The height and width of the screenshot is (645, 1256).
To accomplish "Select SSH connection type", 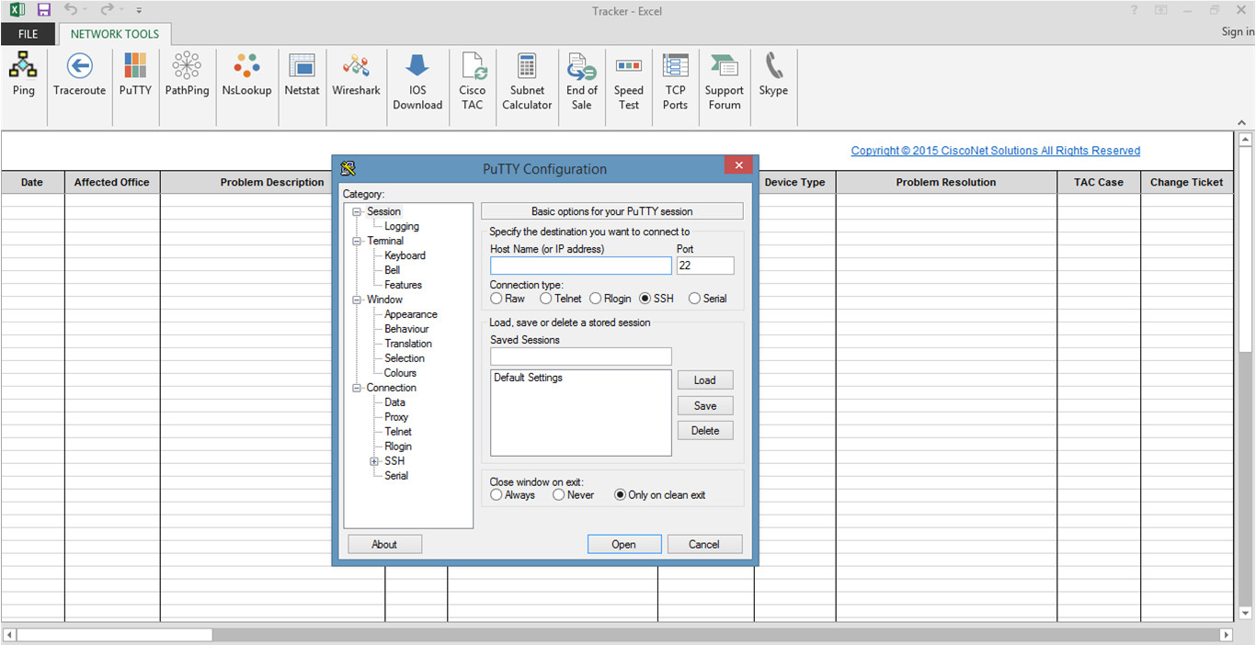I will pyautogui.click(x=645, y=299).
